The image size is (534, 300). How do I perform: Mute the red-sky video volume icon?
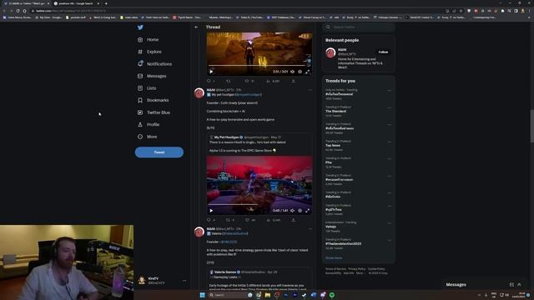pyautogui.click(x=292, y=211)
